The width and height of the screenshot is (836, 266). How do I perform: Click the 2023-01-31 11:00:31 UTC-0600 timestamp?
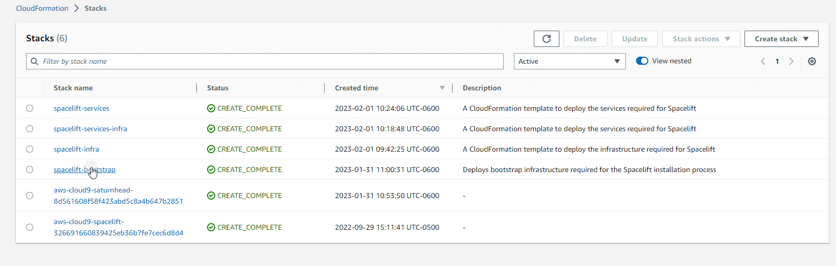(387, 170)
